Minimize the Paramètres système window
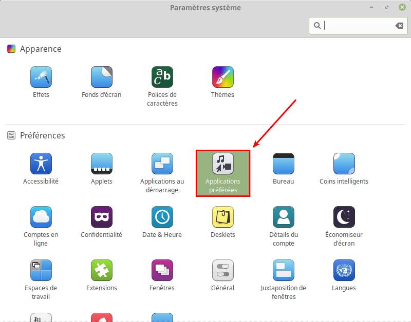The width and height of the screenshot is (411, 322). 371,7
